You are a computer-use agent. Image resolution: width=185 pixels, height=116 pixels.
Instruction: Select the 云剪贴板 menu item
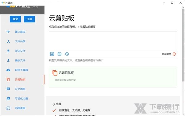20,79
